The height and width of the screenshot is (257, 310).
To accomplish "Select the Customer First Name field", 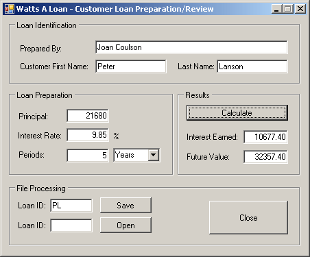I will coord(131,66).
